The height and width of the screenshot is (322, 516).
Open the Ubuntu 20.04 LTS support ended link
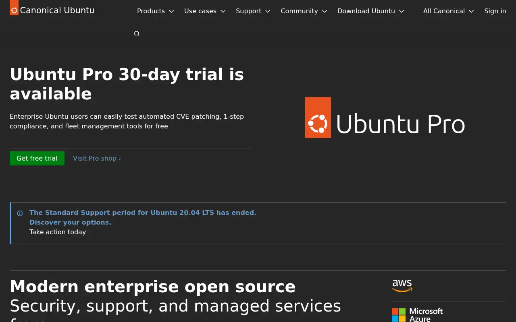[x=143, y=217]
